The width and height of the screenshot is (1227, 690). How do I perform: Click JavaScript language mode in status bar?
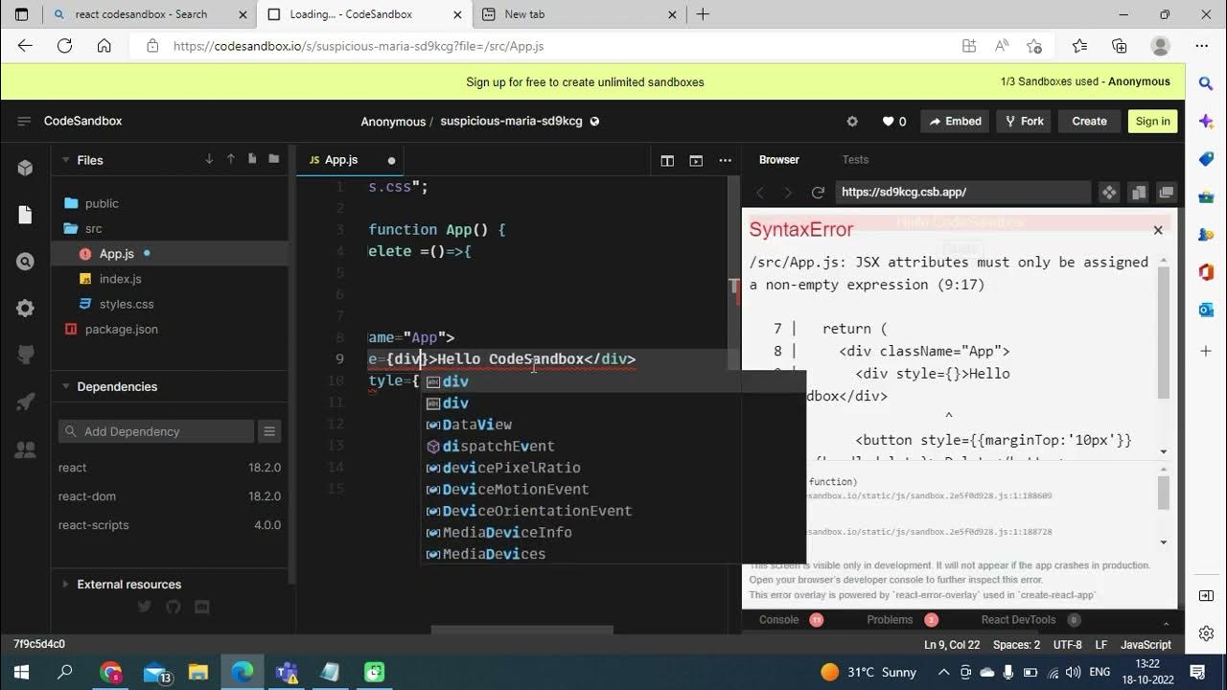(x=1146, y=645)
